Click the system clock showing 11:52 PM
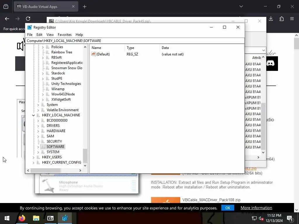299x224 pixels. pyautogui.click(x=274, y=216)
